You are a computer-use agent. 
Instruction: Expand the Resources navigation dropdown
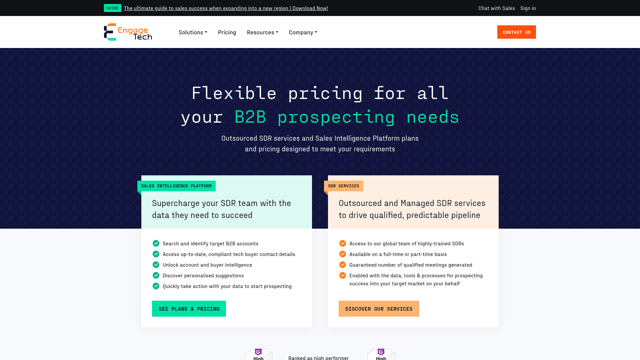(262, 32)
